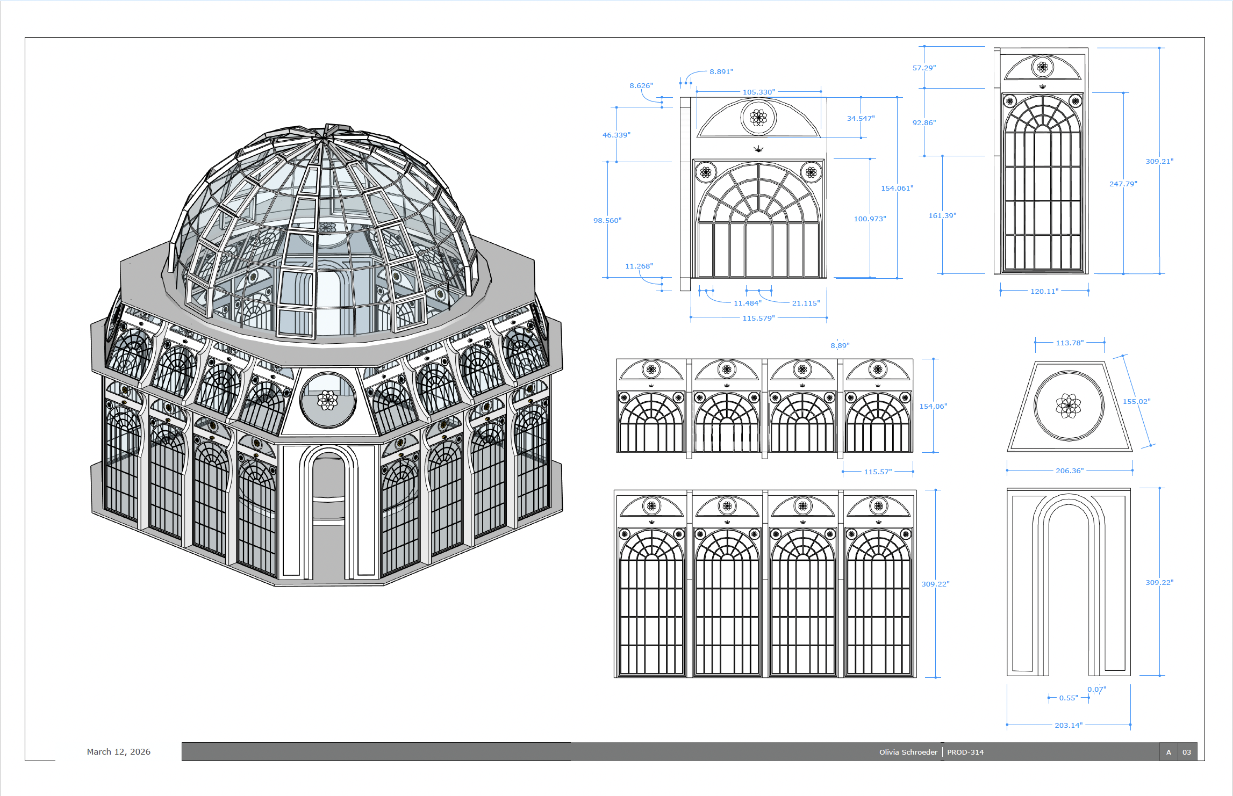The image size is (1233, 796).
Task: Click the 11.268" dimension label
Action: point(639,266)
